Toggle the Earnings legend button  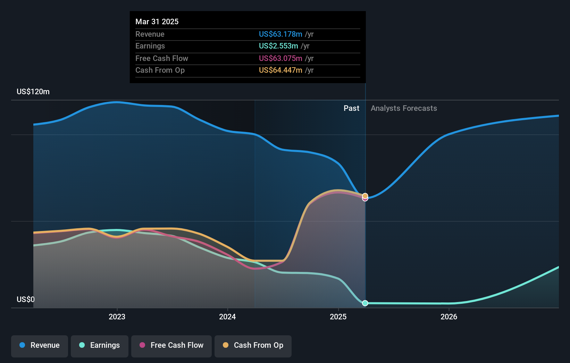(x=100, y=346)
